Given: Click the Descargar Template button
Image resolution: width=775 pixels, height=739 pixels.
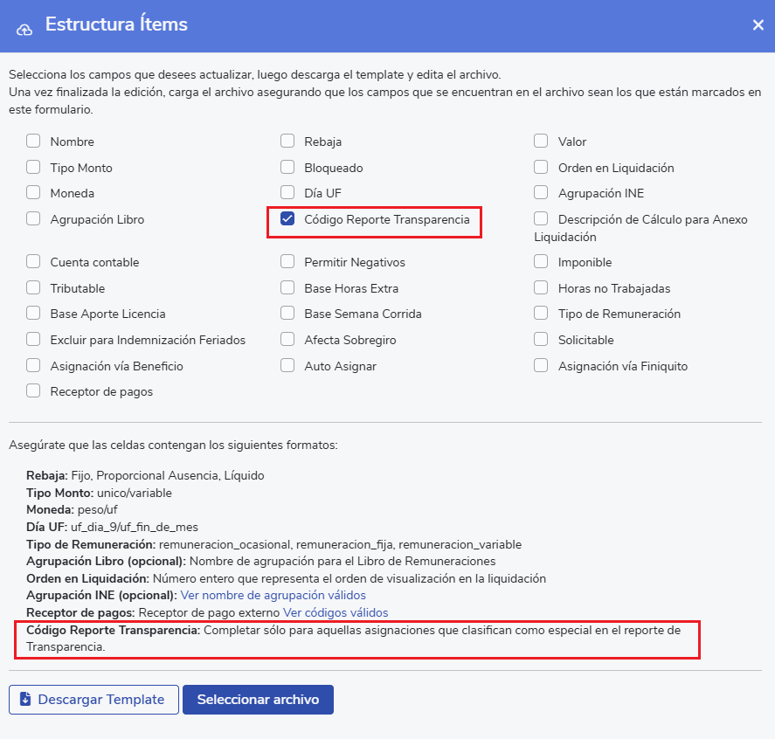Looking at the screenshot, I should point(93,700).
